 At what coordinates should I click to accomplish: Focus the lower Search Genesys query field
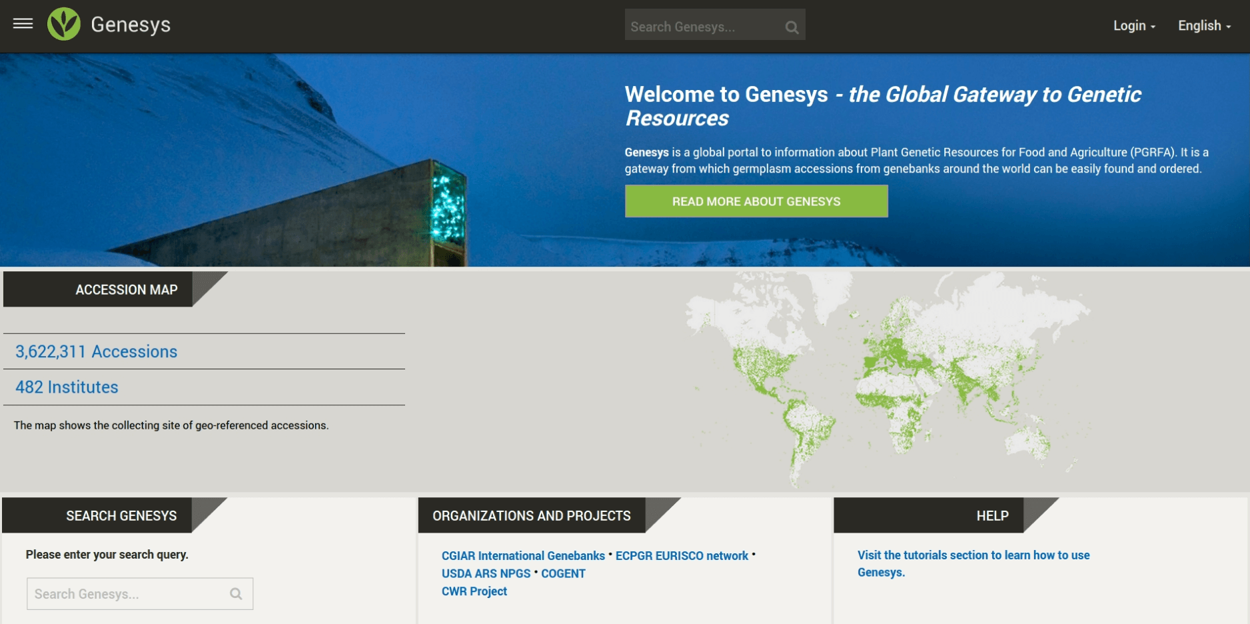point(140,593)
